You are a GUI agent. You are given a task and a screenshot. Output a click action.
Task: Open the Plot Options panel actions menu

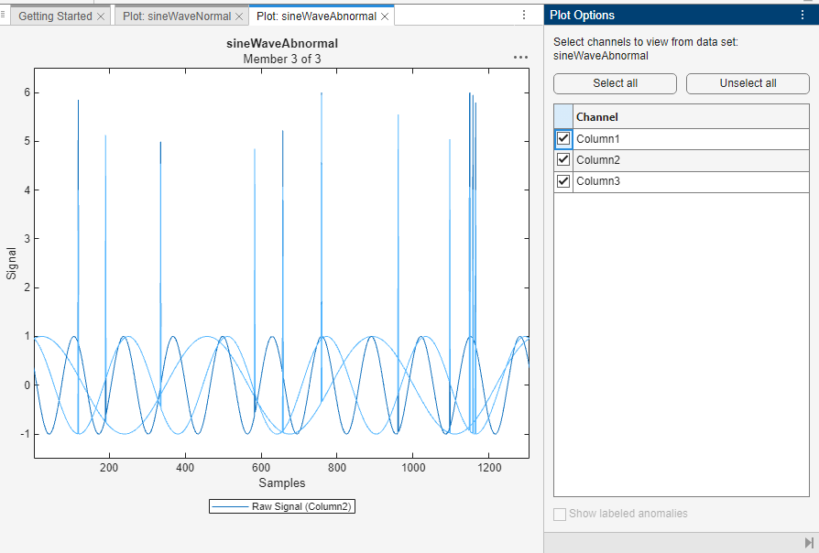pos(803,16)
